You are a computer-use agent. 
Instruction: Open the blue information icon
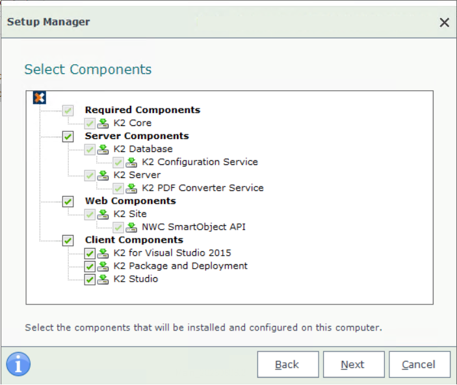pyautogui.click(x=19, y=364)
